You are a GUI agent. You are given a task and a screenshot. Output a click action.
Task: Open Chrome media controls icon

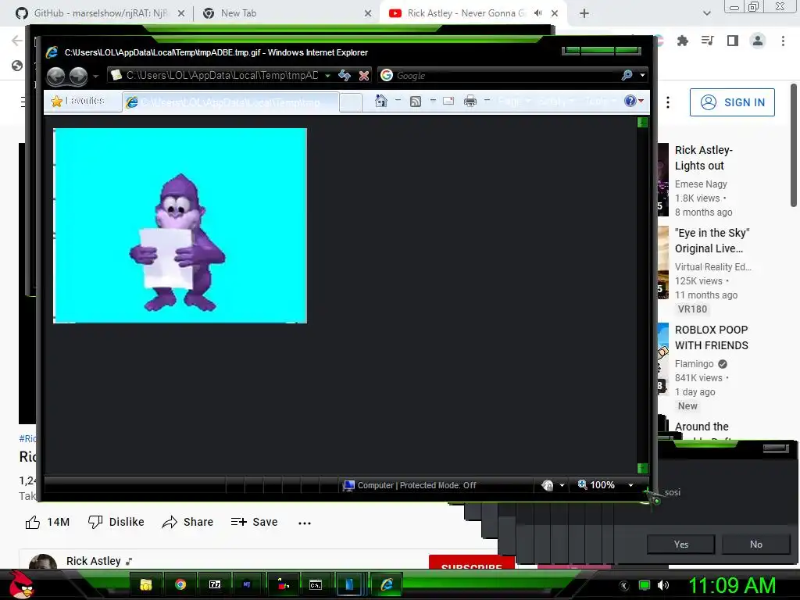tap(708, 41)
